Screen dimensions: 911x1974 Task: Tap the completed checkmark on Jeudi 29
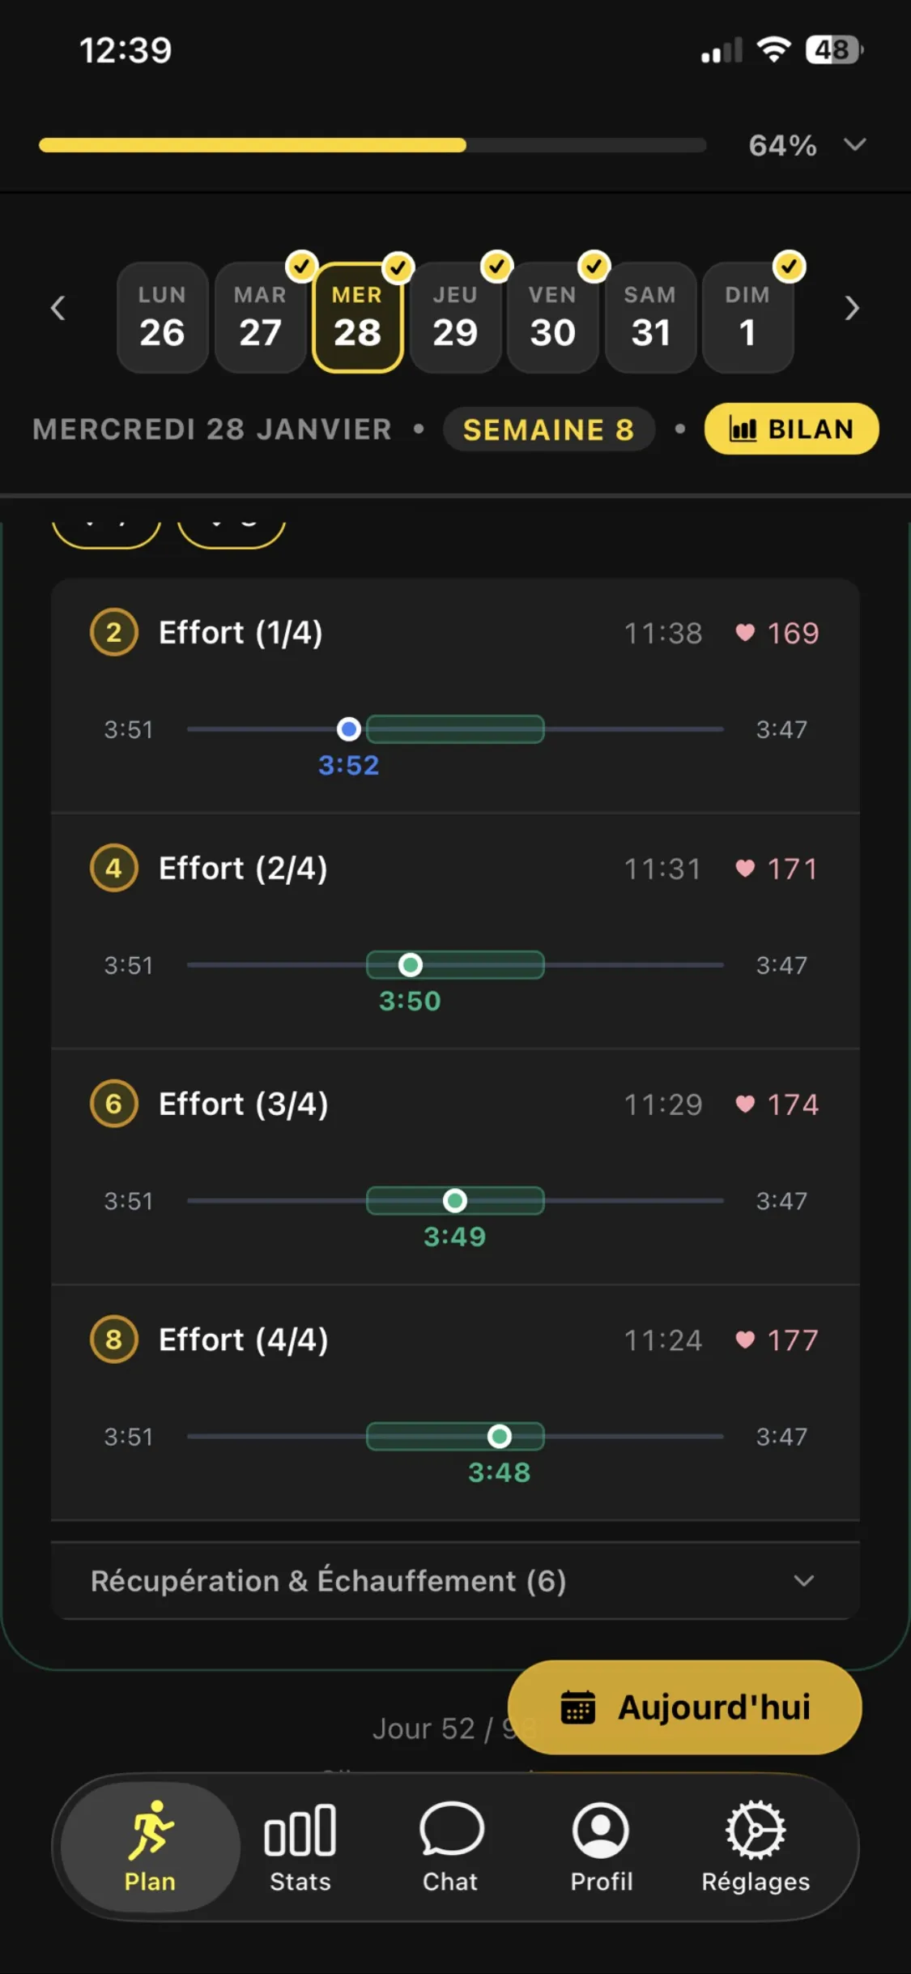pos(496,266)
